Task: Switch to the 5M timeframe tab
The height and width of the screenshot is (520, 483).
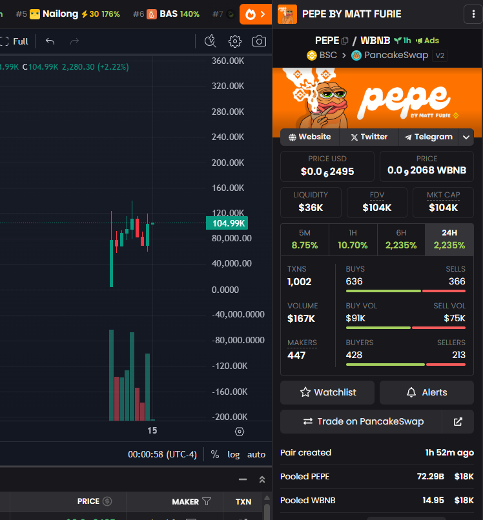Action: (x=305, y=239)
